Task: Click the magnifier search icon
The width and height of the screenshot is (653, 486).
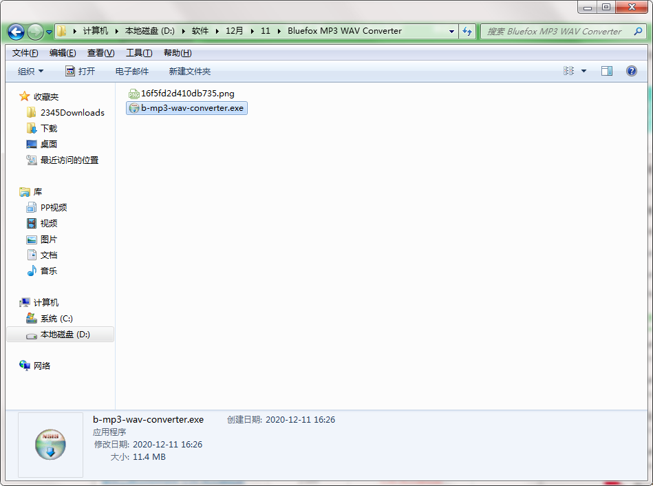Action: (x=638, y=31)
